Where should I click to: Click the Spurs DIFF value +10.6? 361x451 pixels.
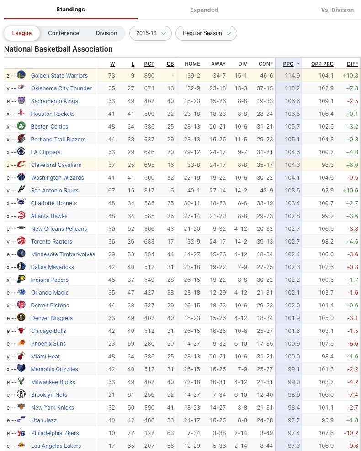350,190
